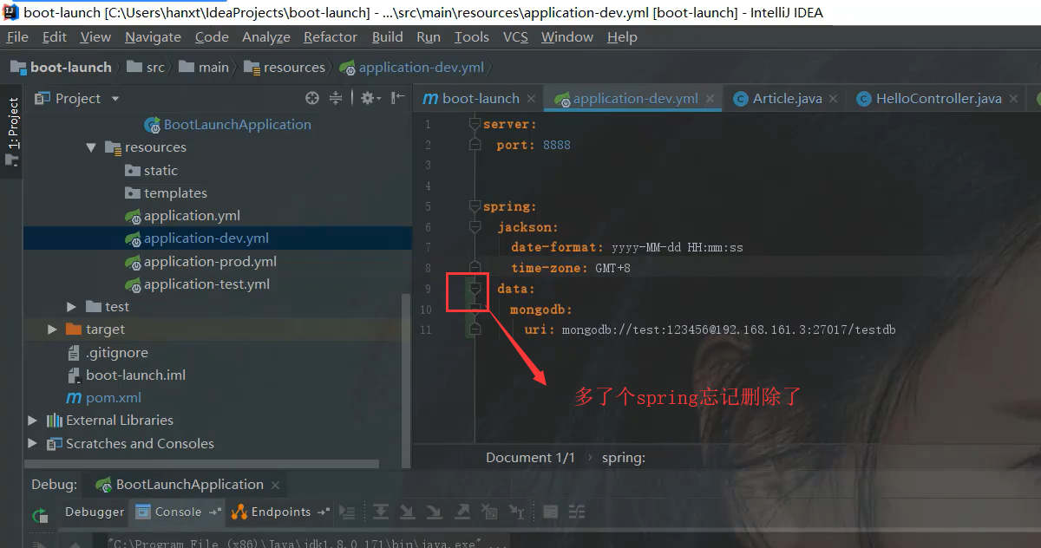Screen dimensions: 1041x548
Task: Click the Run to Cursor debug icon
Action: (x=516, y=512)
